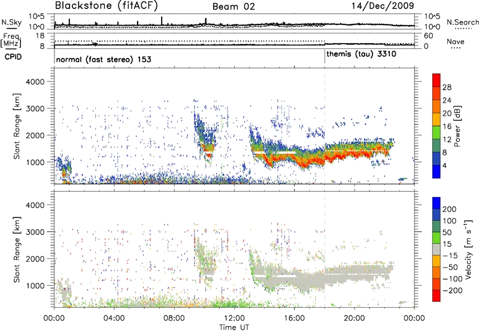Image resolution: width=479 pixels, height=331 pixels.
Task: Click '2000' on velocity panel range axis
Action: (x=35, y=259)
